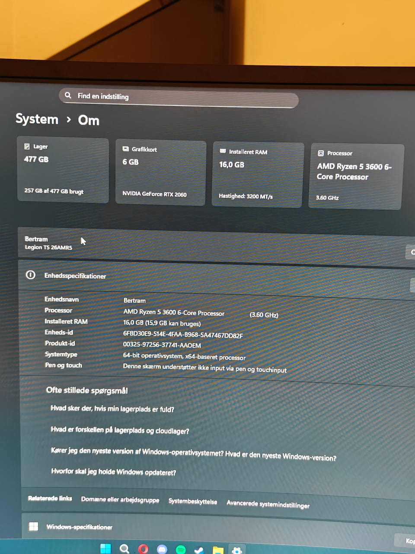Collapse the Enhedsspecifikationer section
This screenshot has height=554, width=415.
pos(216,278)
